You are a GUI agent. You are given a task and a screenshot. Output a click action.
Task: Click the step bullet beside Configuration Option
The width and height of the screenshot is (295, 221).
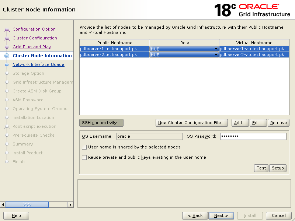pos(7,29)
